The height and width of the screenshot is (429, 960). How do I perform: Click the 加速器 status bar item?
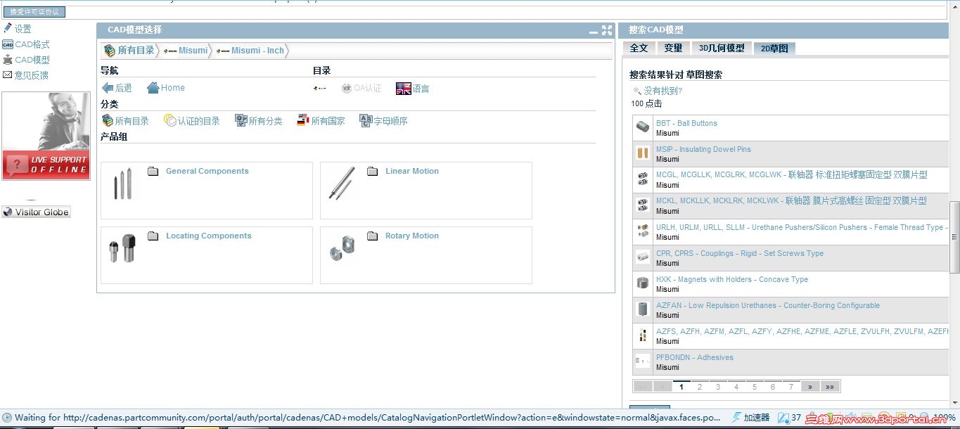750,417
